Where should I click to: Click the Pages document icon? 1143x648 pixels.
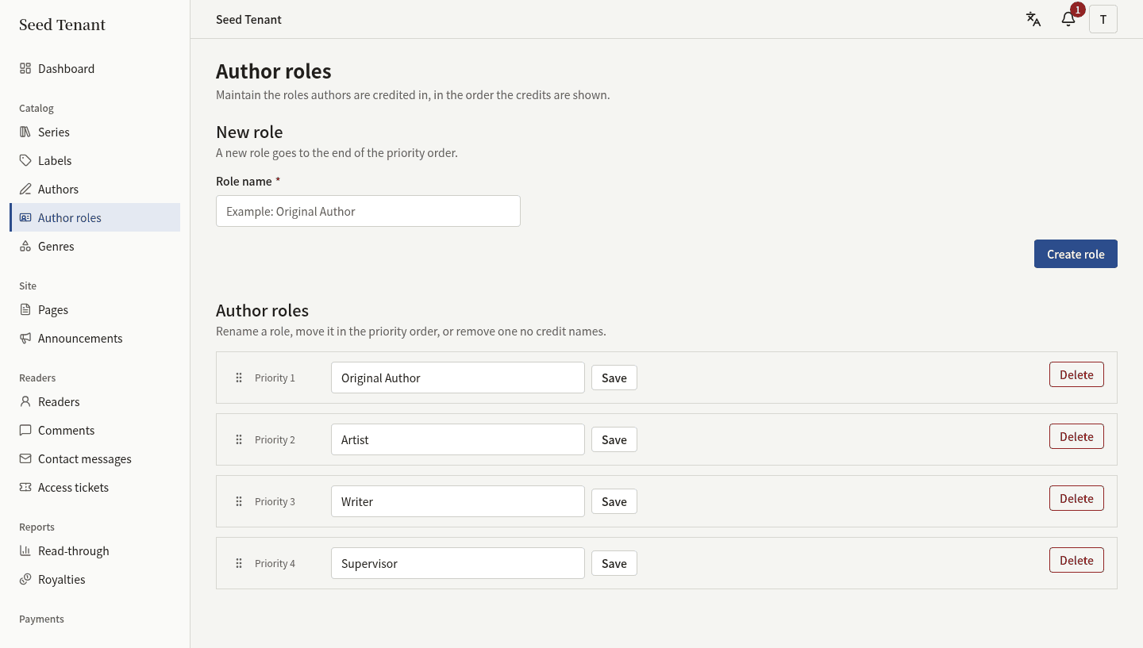pos(25,309)
